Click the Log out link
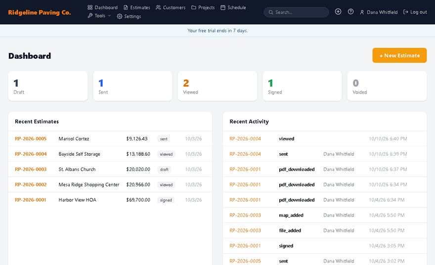Screen dimensions: 435x265 coord(415,12)
